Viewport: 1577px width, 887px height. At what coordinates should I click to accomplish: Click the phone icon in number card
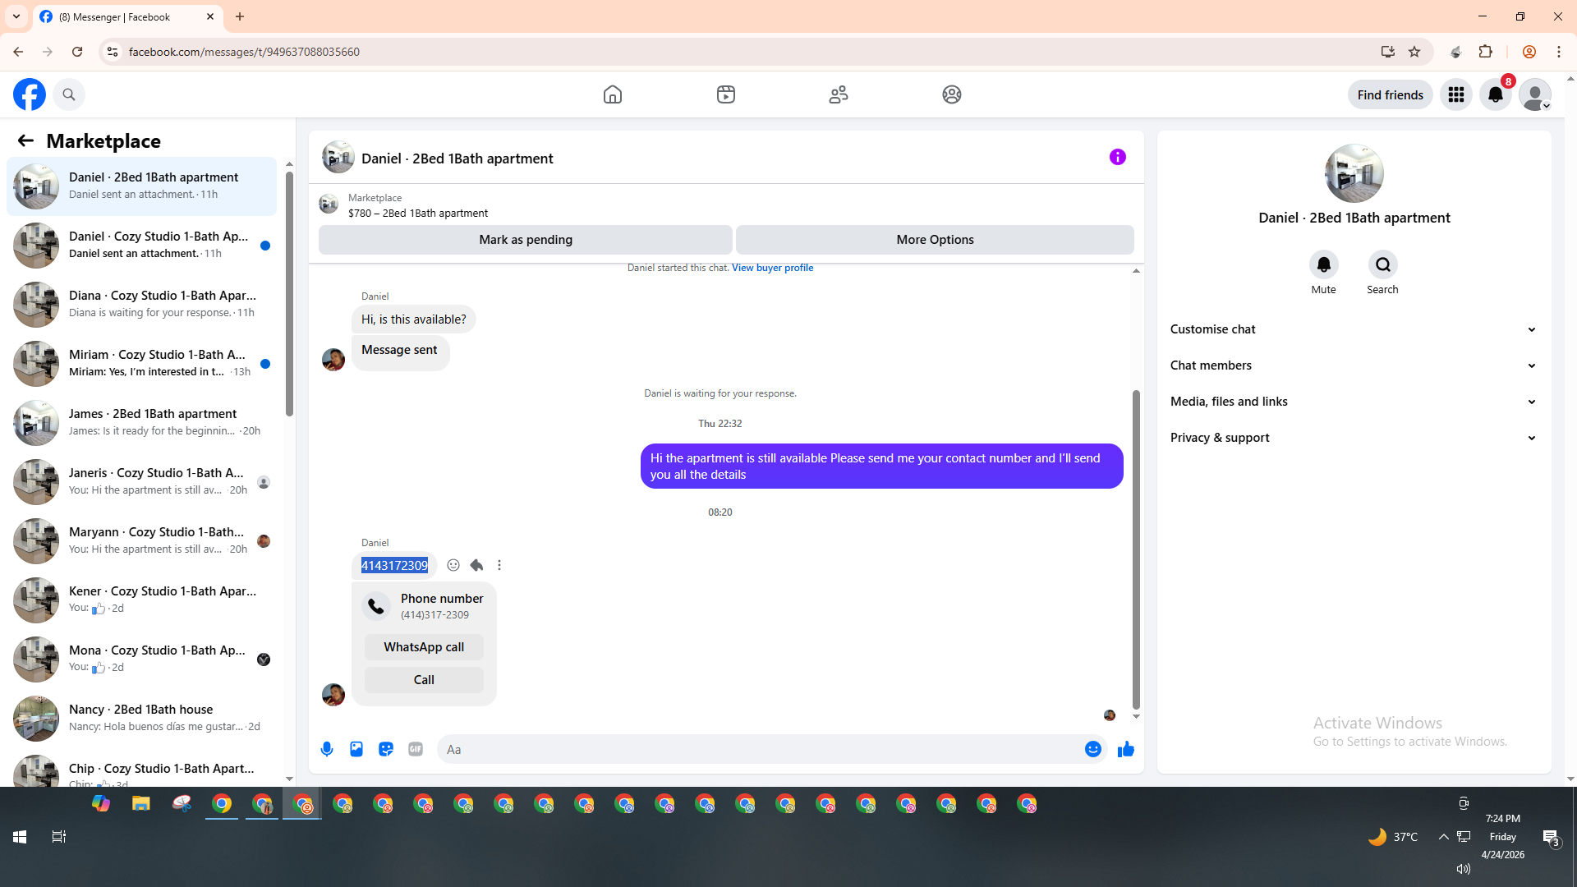pos(376,606)
